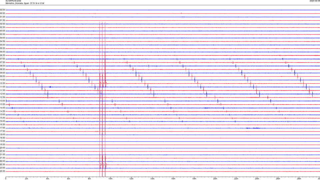This screenshot has height=180, width=320.
Task: Select the 04:30 trace time label
Action: click(x=3, y=41)
